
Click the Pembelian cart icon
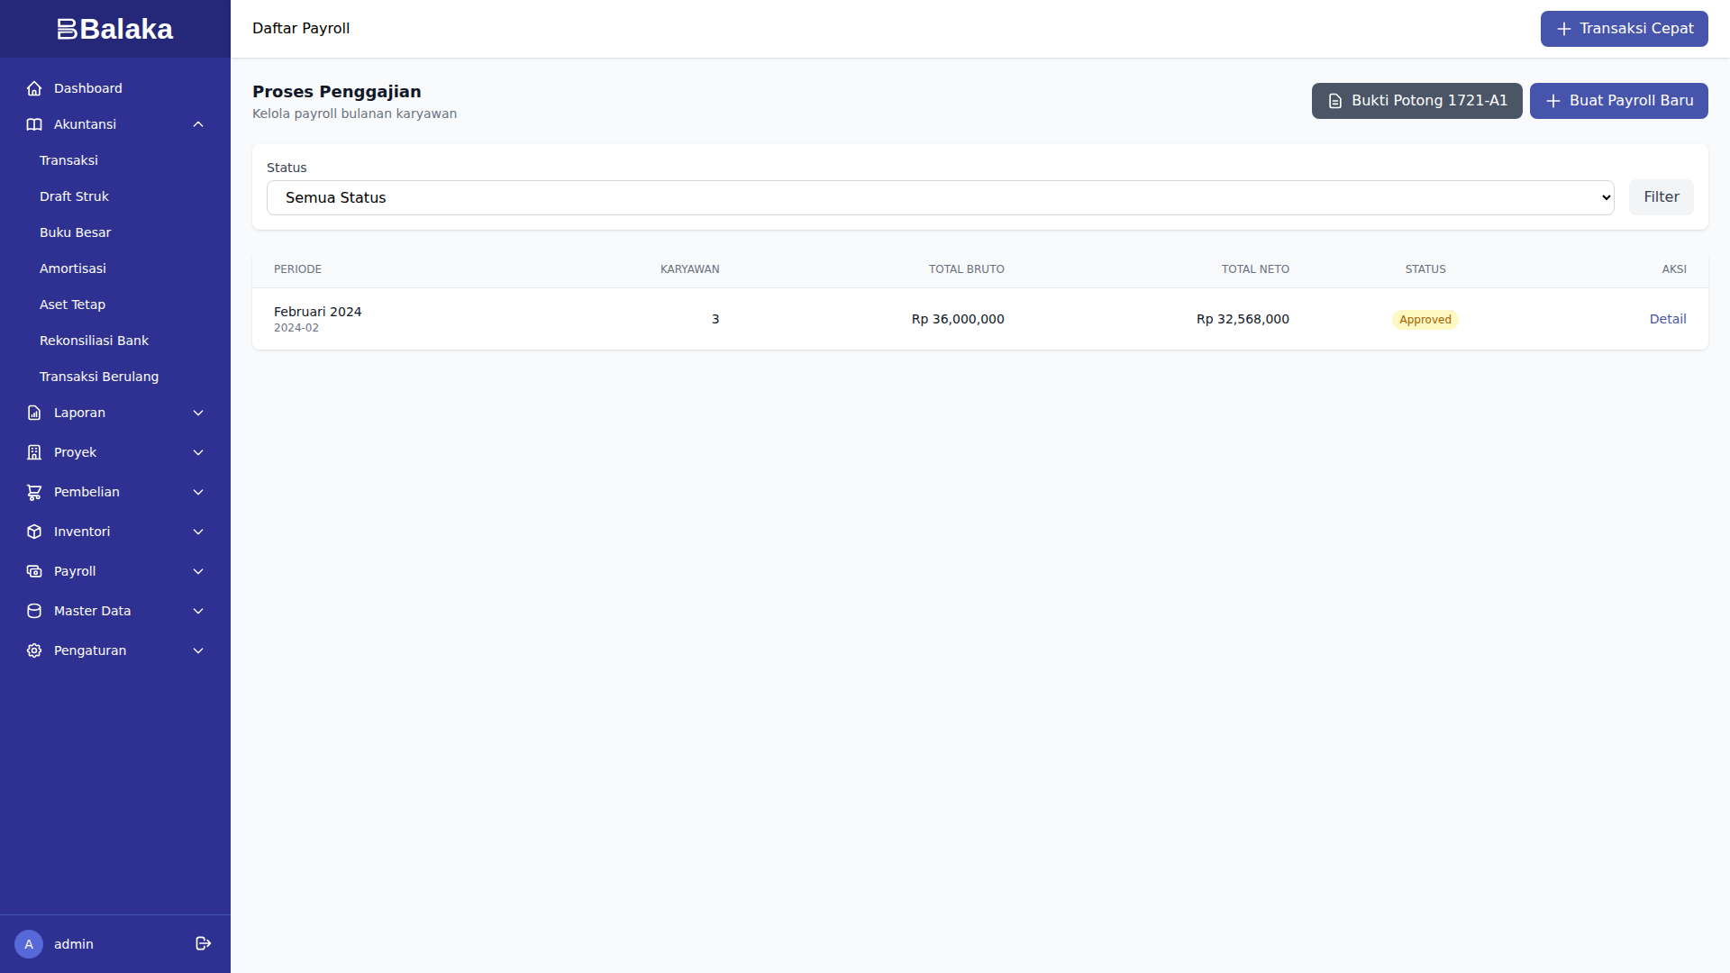click(x=34, y=492)
